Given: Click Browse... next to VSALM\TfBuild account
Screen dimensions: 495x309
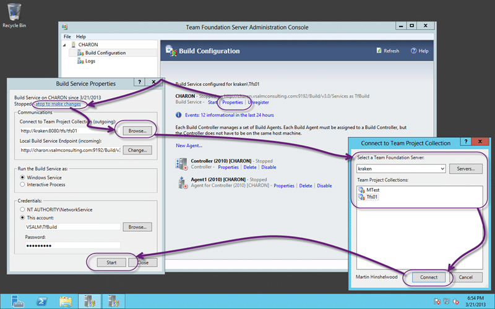Looking at the screenshot, I should point(137,227).
